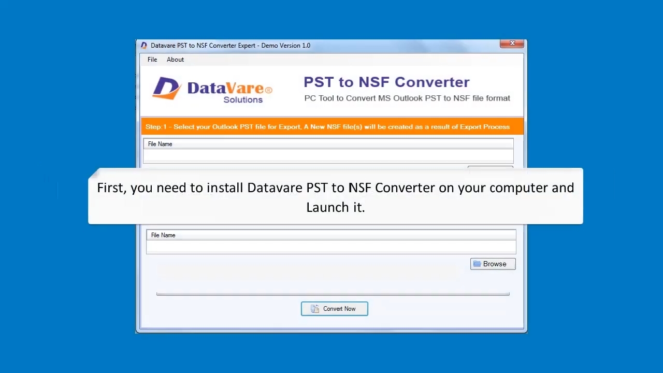Click the DataVare D logo in header
Screen dimensions: 663x373
click(166, 89)
